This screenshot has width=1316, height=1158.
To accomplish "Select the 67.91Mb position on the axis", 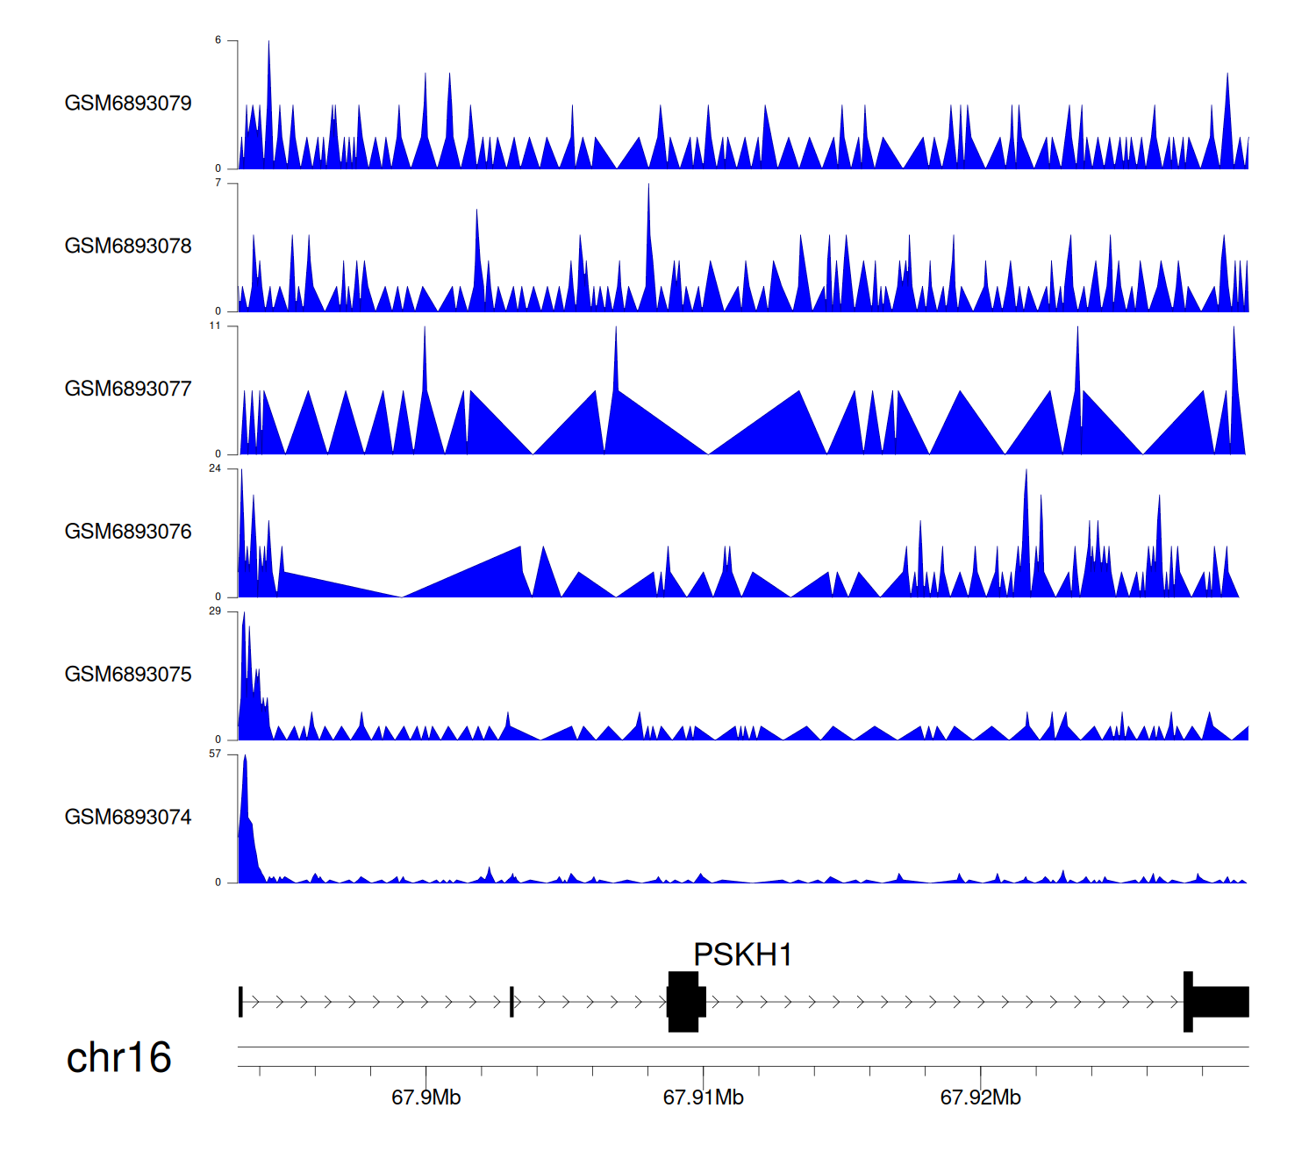I will (x=703, y=1097).
